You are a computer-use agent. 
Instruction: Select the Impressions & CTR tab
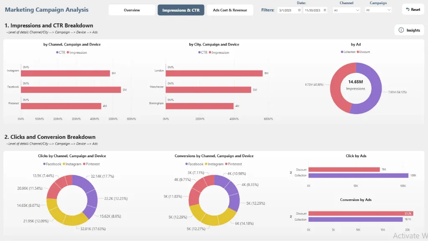(181, 10)
